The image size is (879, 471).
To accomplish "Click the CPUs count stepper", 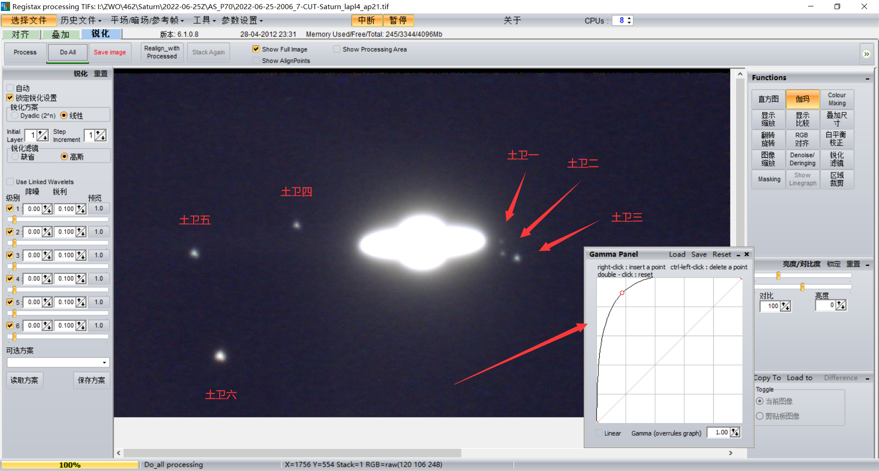I will [629, 21].
